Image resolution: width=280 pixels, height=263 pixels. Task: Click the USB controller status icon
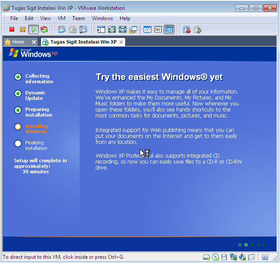[x=251, y=257]
